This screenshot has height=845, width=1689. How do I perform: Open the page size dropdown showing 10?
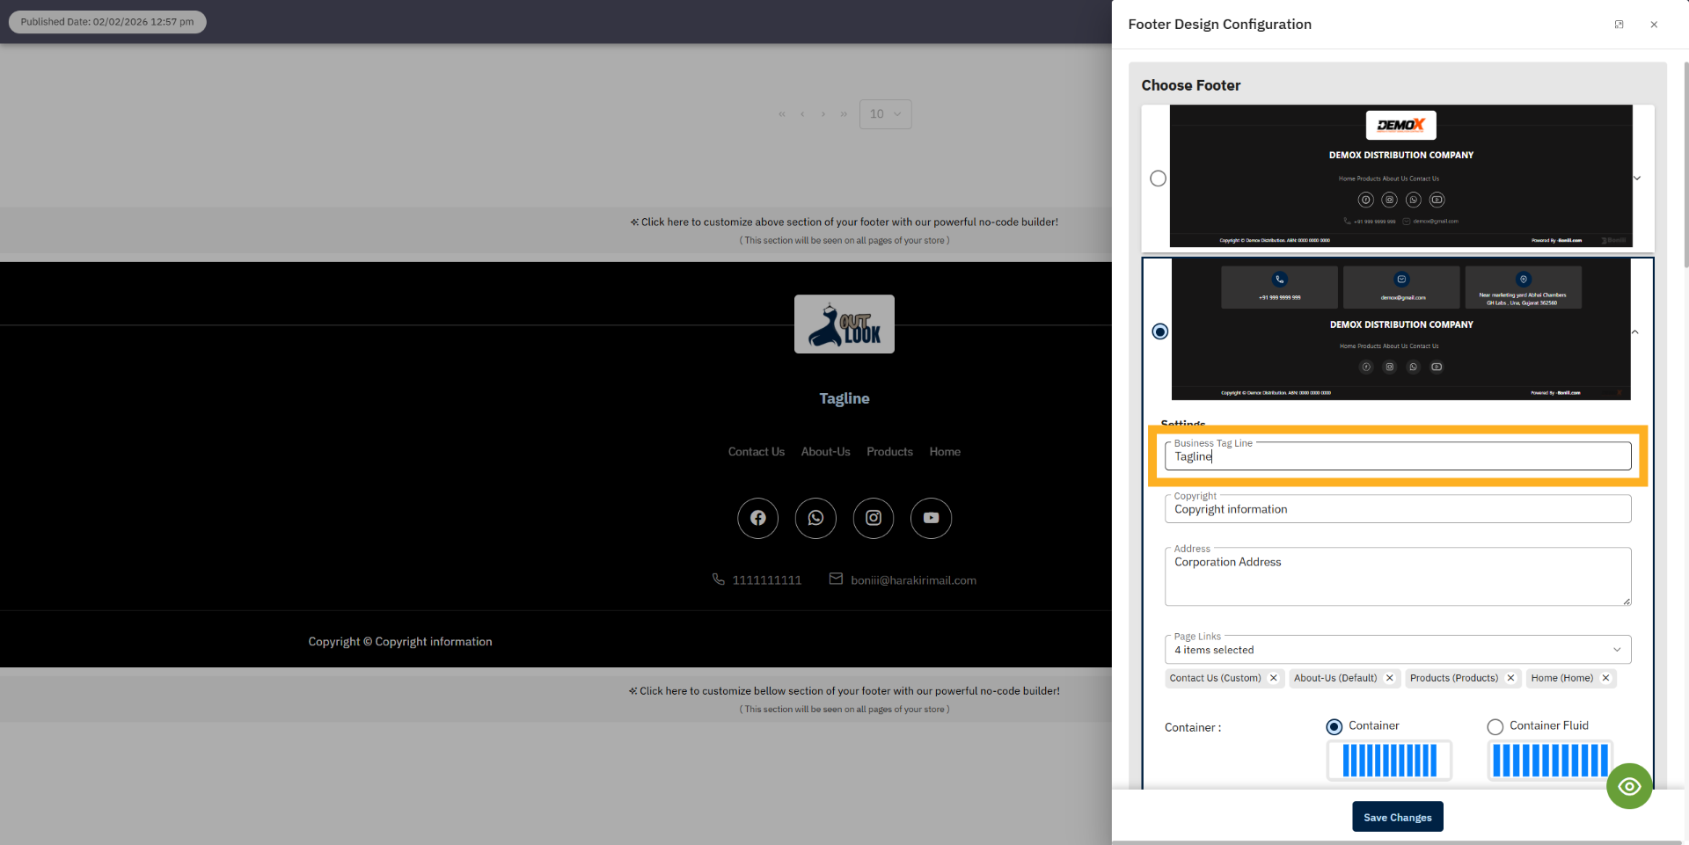pos(885,114)
